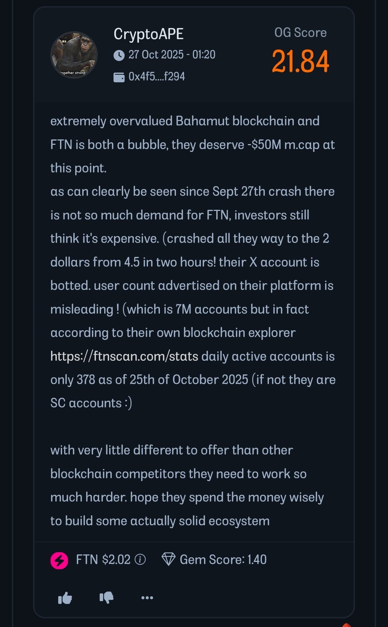The width and height of the screenshot is (388, 627).
Task: Click the pink FTN lightning logo
Action: [59, 560]
